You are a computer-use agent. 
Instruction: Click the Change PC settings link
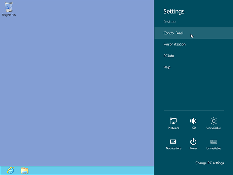[x=210, y=163]
